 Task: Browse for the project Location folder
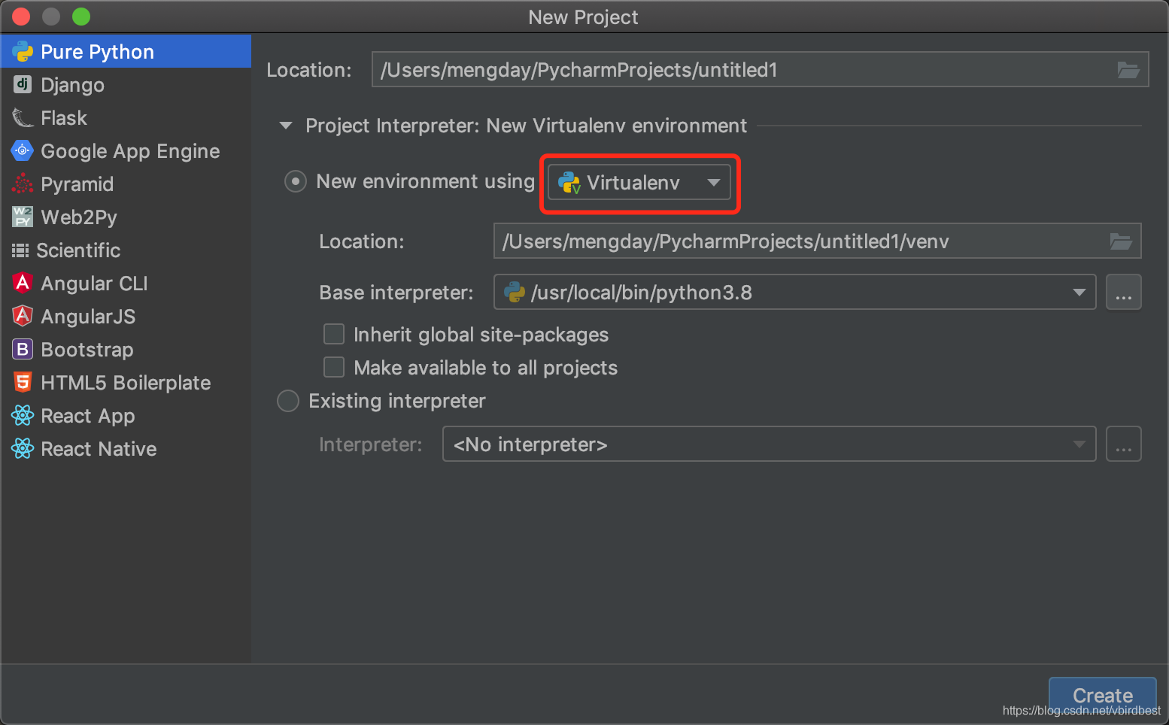[x=1128, y=70]
